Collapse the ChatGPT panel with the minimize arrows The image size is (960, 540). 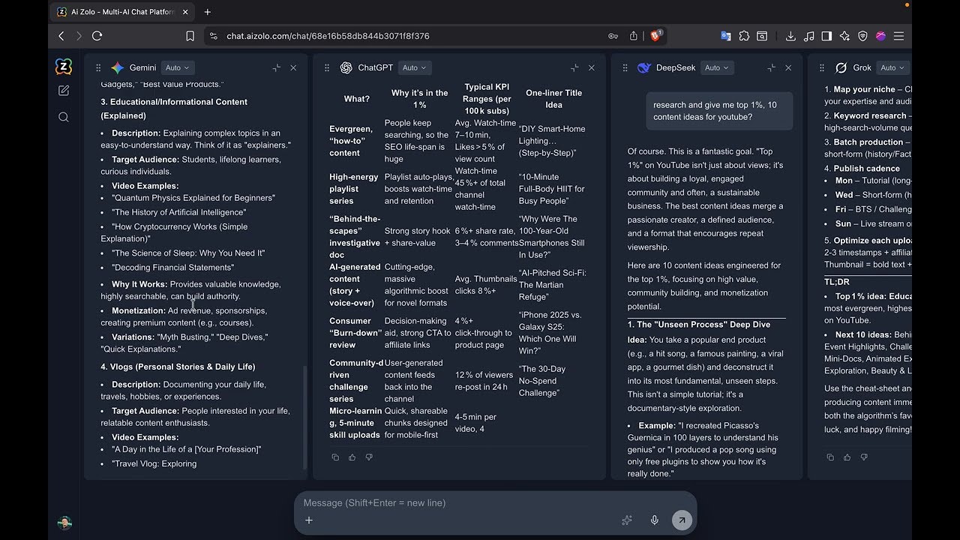tap(574, 67)
